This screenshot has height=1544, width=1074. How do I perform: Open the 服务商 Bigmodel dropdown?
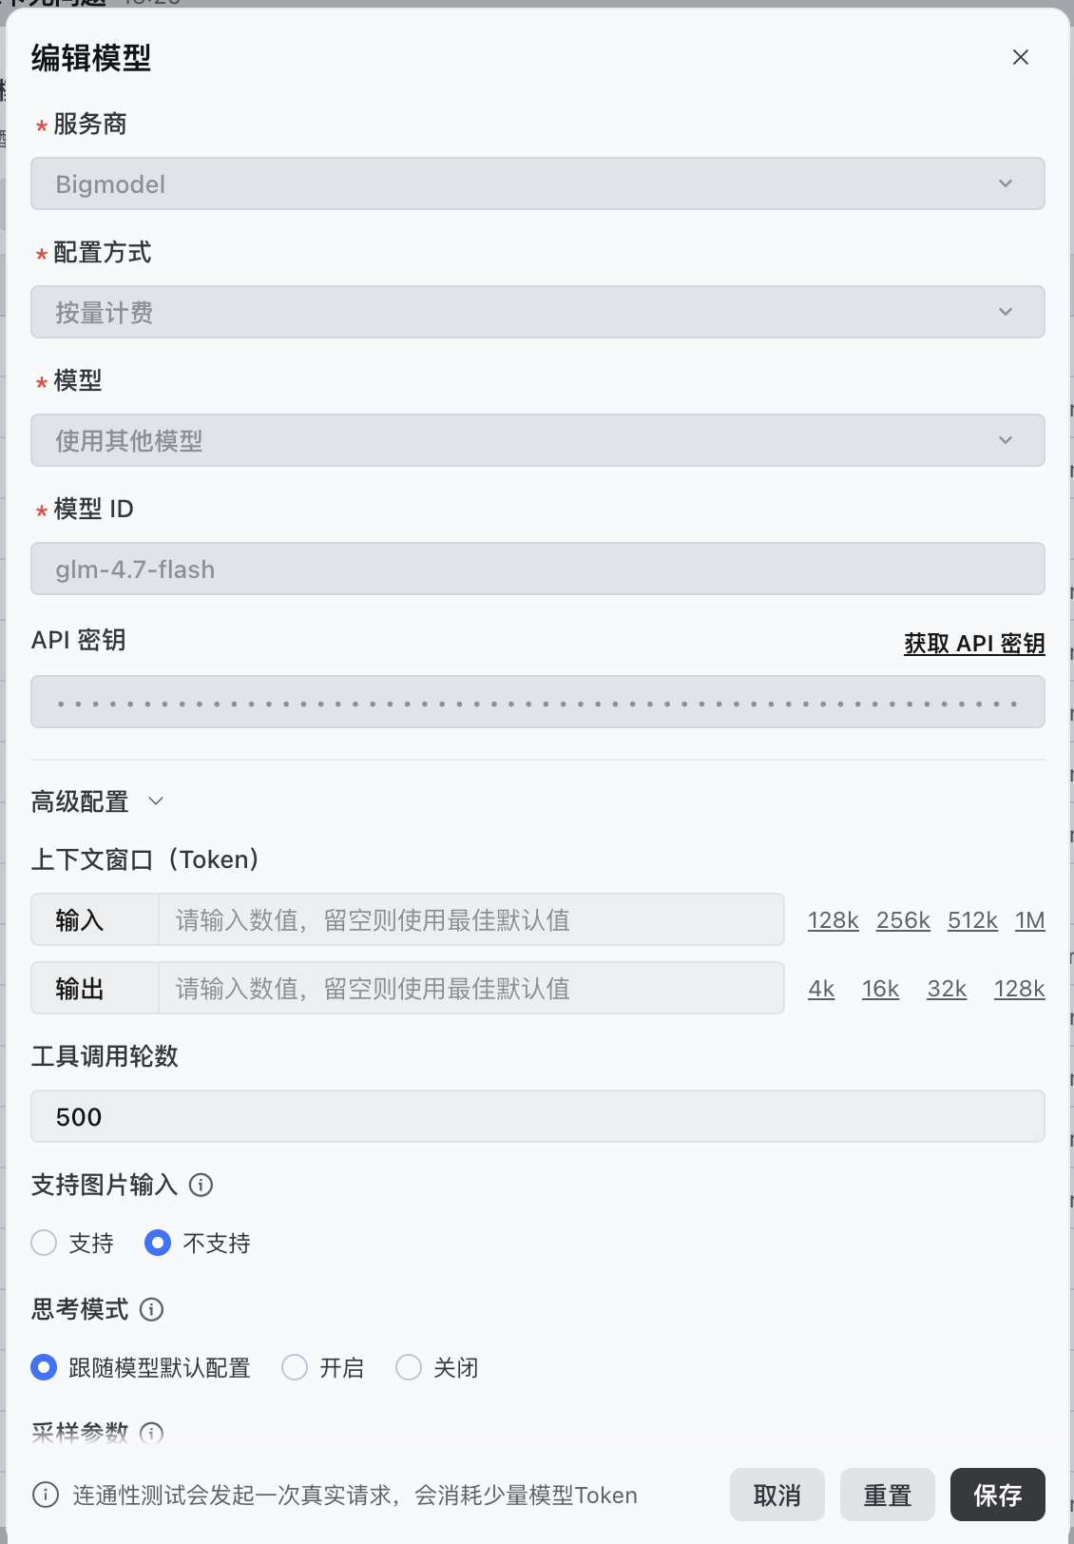(x=538, y=183)
